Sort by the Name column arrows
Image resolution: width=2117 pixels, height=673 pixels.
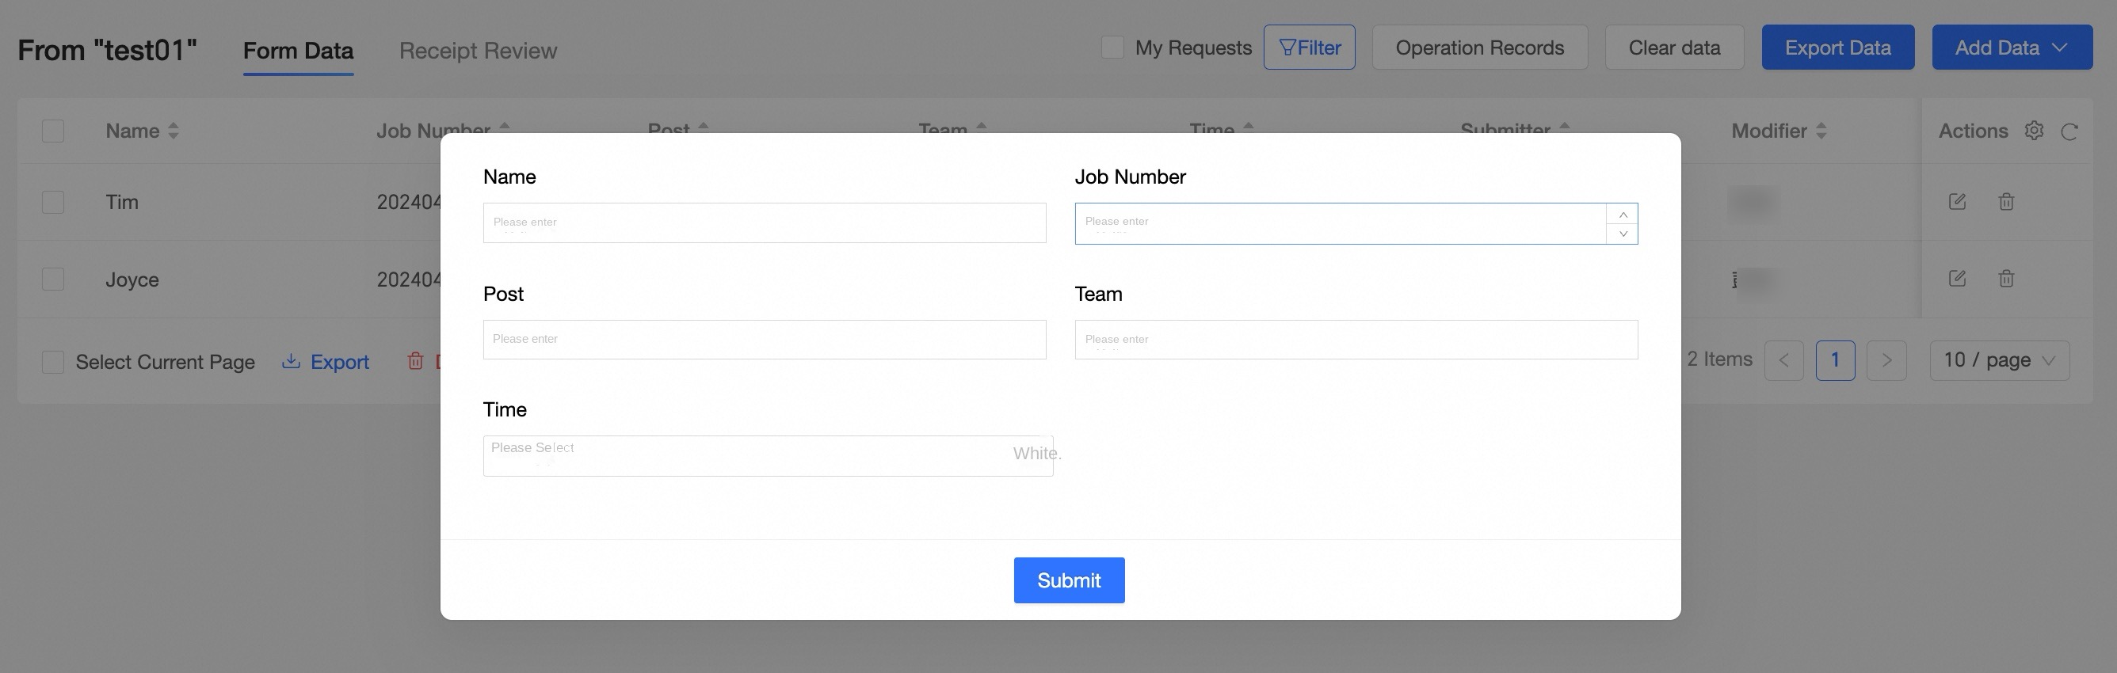point(174,131)
